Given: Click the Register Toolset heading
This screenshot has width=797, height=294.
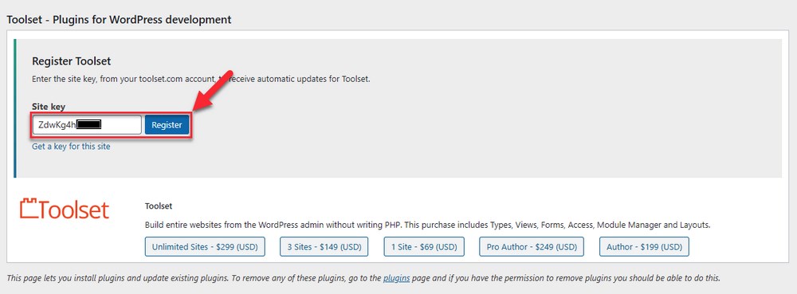Looking at the screenshot, I should point(72,61).
